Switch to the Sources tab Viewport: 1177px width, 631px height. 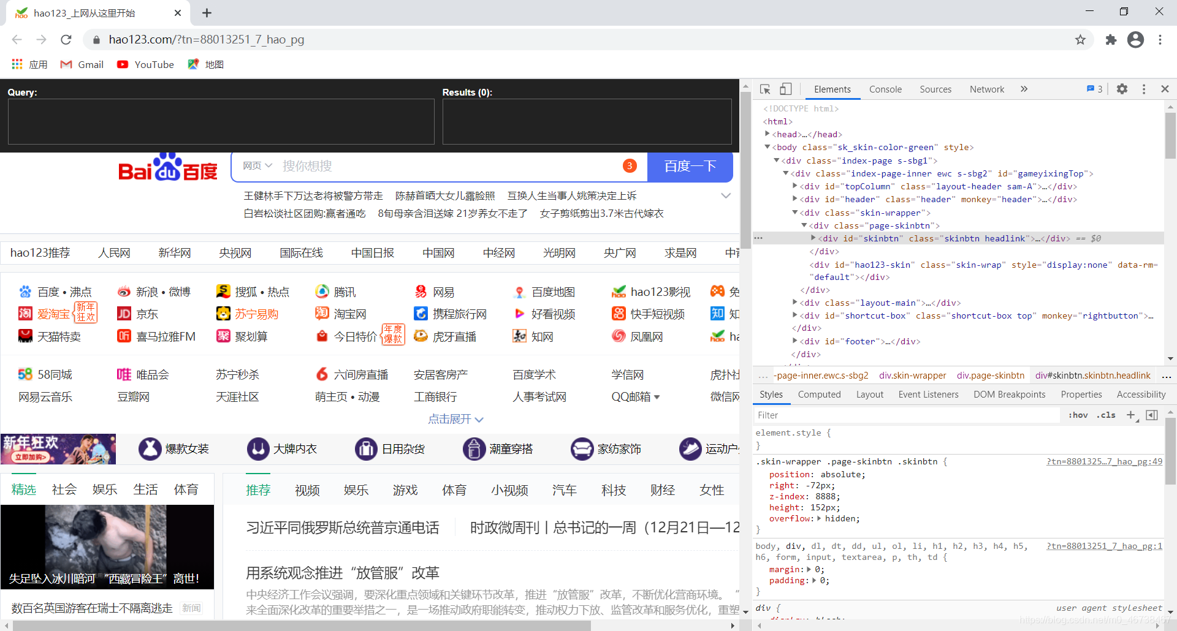coord(935,89)
